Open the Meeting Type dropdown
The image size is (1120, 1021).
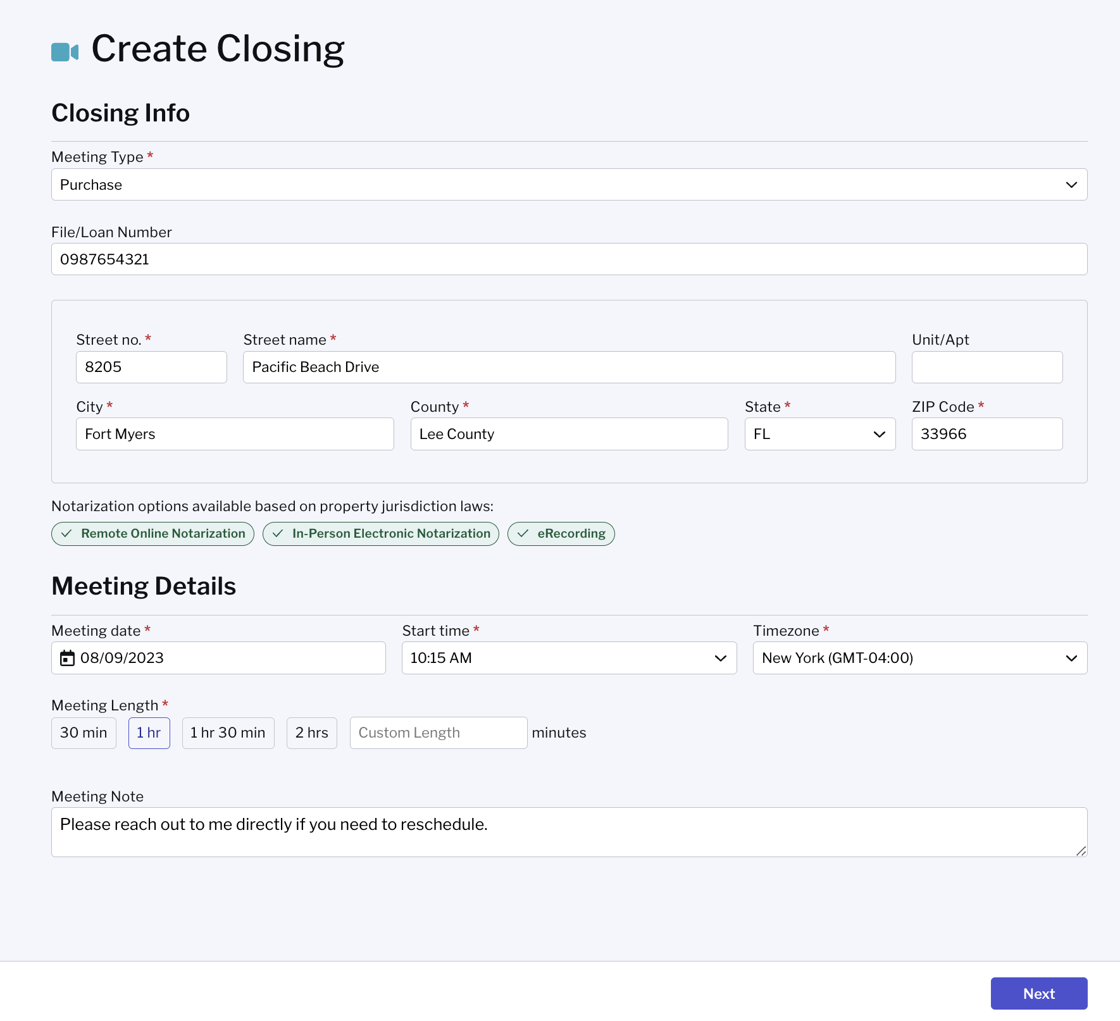pos(569,185)
